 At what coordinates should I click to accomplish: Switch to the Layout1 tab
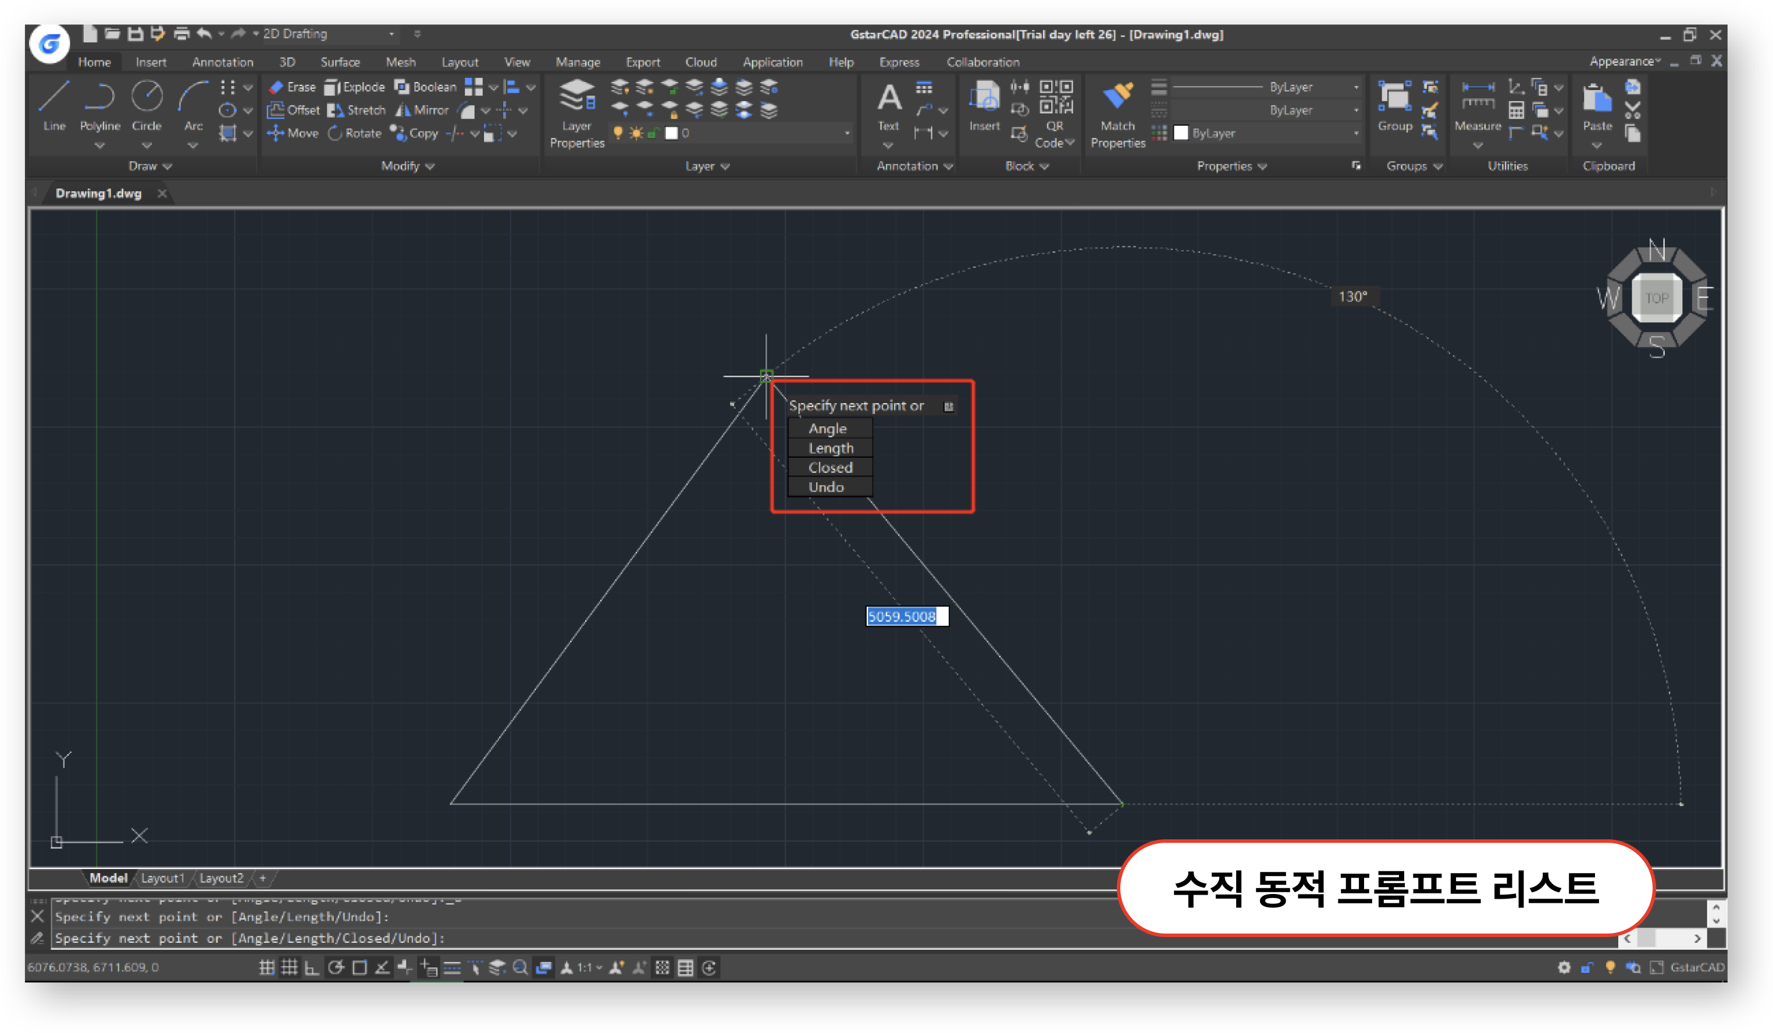162,878
